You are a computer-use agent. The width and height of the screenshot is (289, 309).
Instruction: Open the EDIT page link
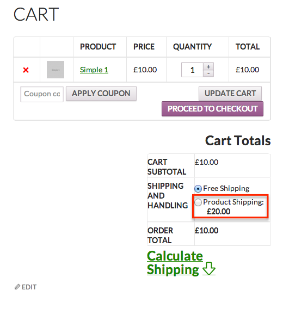pyautogui.click(x=29, y=287)
